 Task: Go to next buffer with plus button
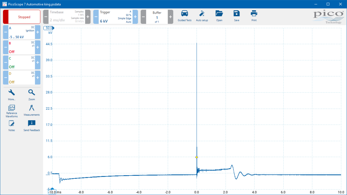tap(170, 17)
